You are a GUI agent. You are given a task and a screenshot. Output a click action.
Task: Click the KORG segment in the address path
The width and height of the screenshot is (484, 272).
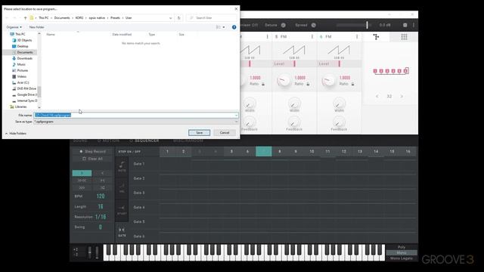click(x=79, y=18)
